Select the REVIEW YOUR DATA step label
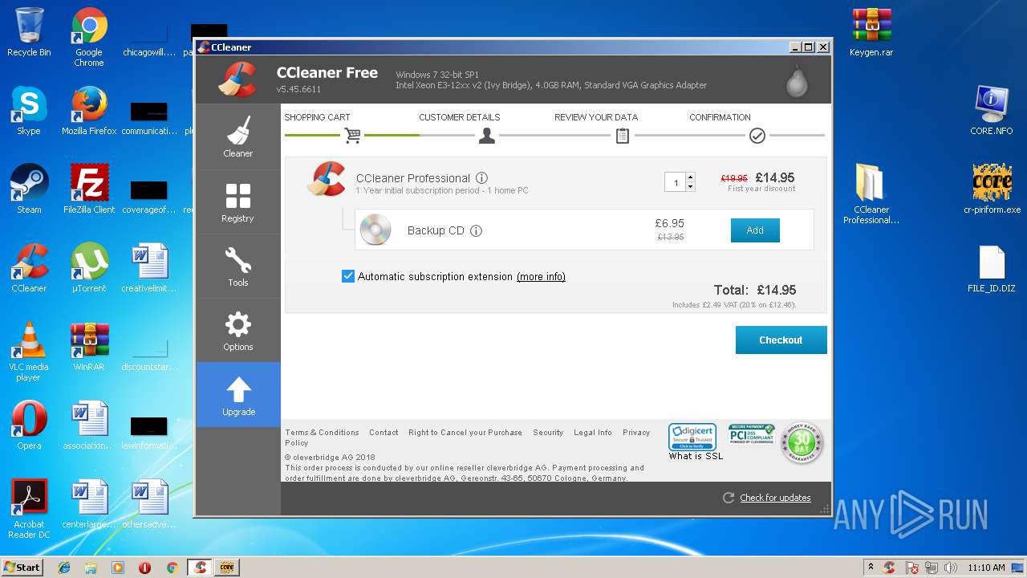The height and width of the screenshot is (578, 1027). pyautogui.click(x=596, y=117)
